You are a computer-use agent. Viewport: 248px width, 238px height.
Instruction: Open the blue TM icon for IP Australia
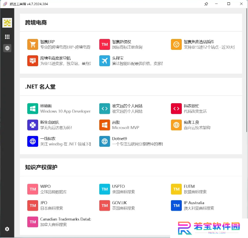[x=176, y=206]
